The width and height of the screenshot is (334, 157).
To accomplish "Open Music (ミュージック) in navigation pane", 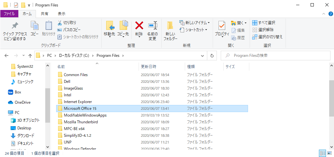I will pos(22,82).
